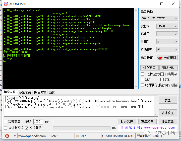Click the red settings icon in status bar
The height and width of the screenshot is (141, 181).
point(7,136)
